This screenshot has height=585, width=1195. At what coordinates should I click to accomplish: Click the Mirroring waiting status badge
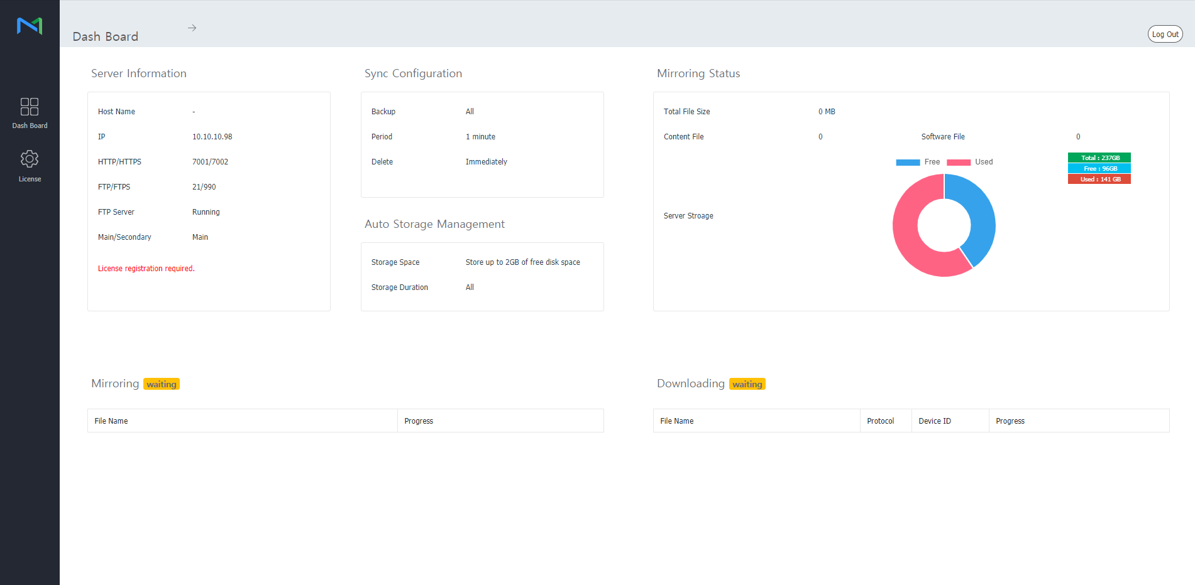[x=162, y=384]
